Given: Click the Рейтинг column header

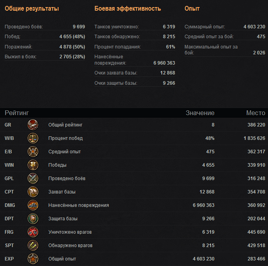Looking at the screenshot, I should coord(17,113).
